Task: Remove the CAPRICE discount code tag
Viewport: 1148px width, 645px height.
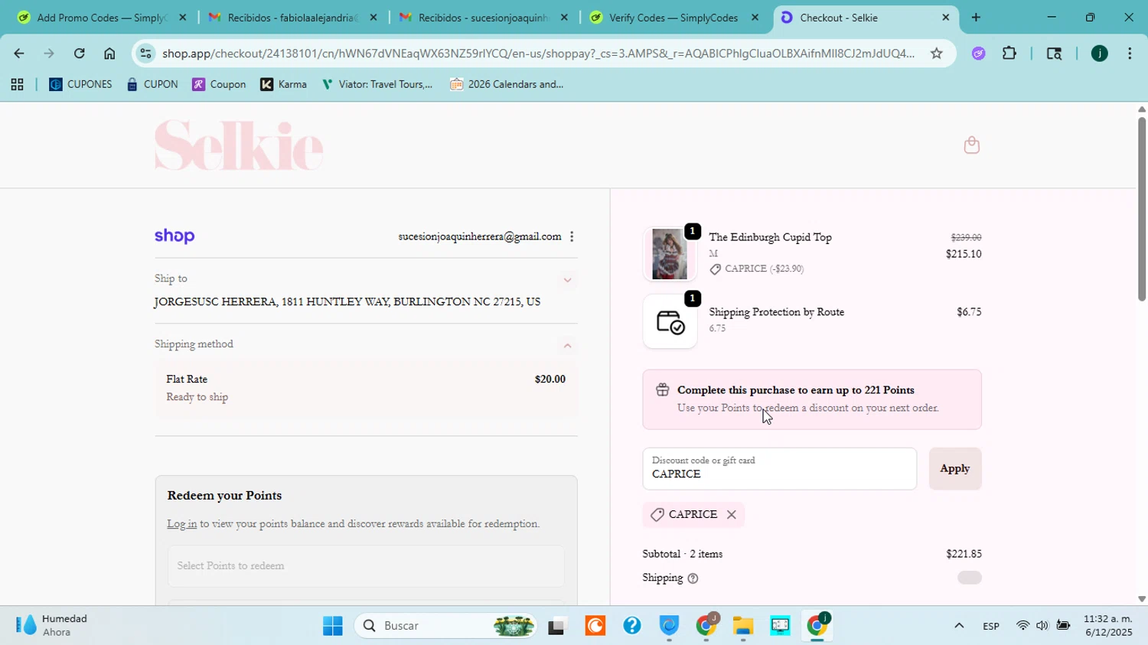Action: (732, 515)
